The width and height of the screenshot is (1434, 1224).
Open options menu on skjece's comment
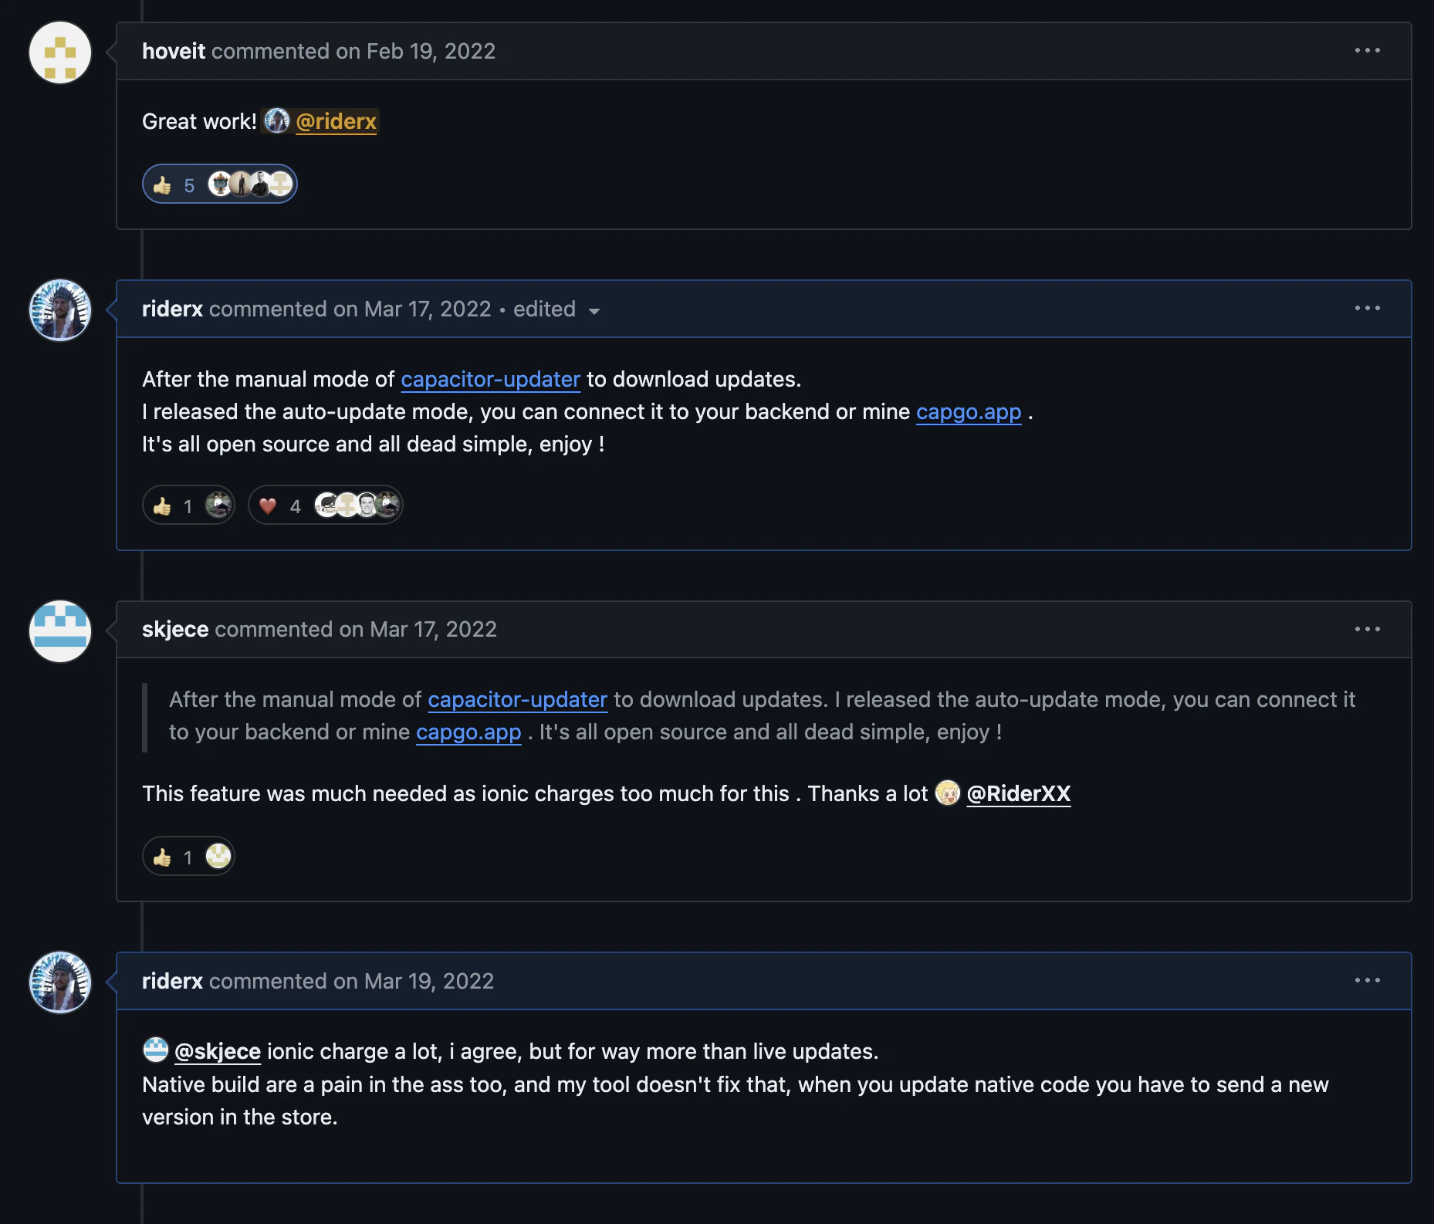pyautogui.click(x=1367, y=629)
